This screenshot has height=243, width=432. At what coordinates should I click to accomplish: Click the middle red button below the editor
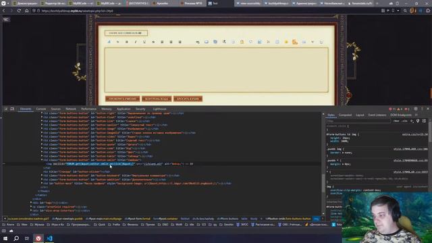(x=157, y=99)
